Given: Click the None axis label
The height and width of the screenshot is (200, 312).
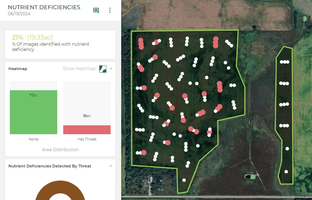Looking at the screenshot, I should [34, 139].
